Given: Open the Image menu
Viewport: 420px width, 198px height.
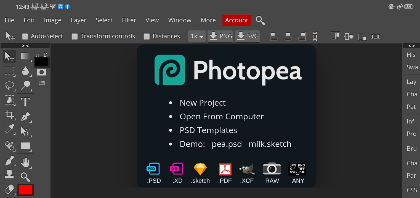Looking at the screenshot, I should tap(52, 20).
